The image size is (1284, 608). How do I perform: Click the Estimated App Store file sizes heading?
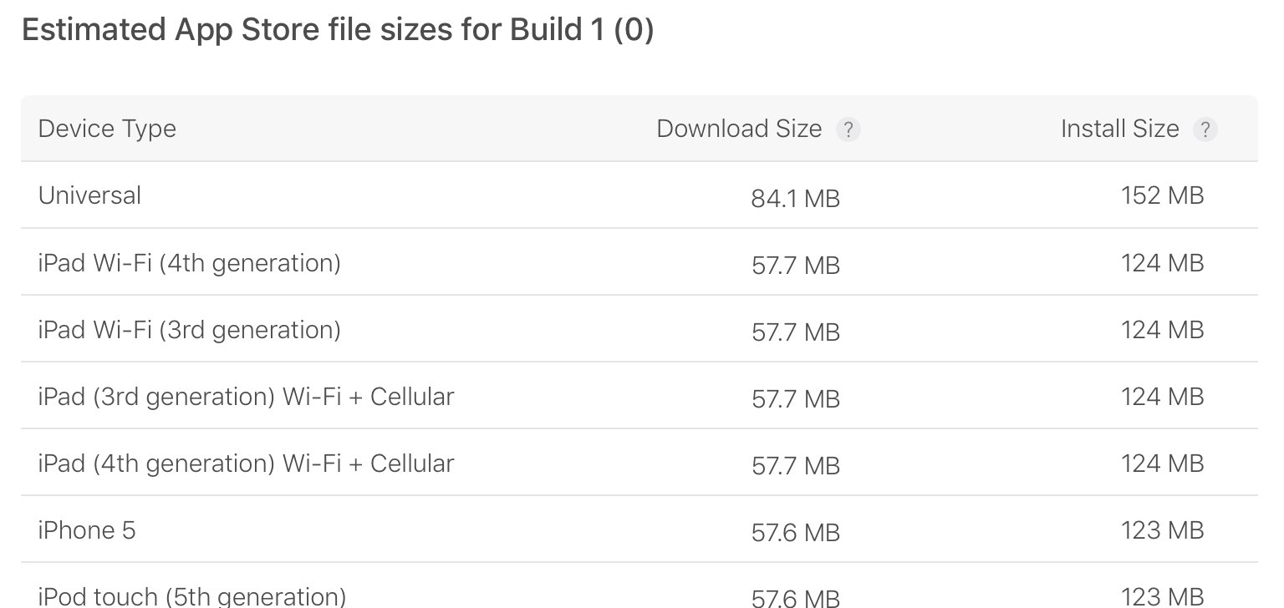(337, 31)
